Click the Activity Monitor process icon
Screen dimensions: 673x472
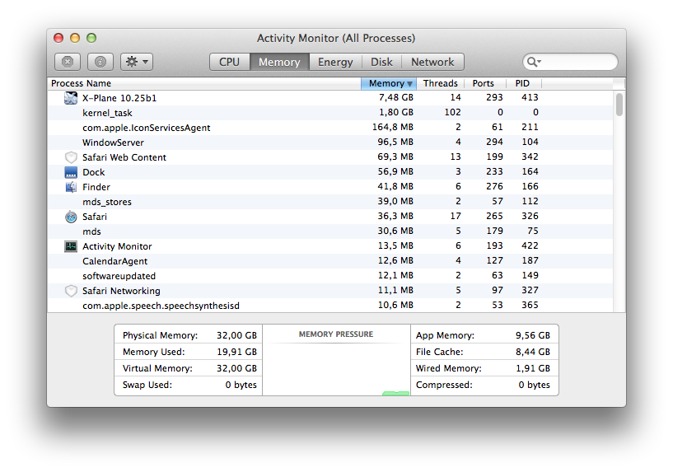[x=71, y=246]
